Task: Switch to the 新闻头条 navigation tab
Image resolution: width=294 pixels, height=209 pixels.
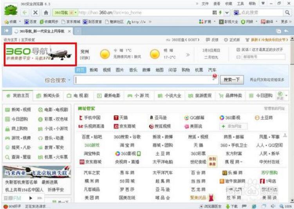Action: [x=48, y=96]
